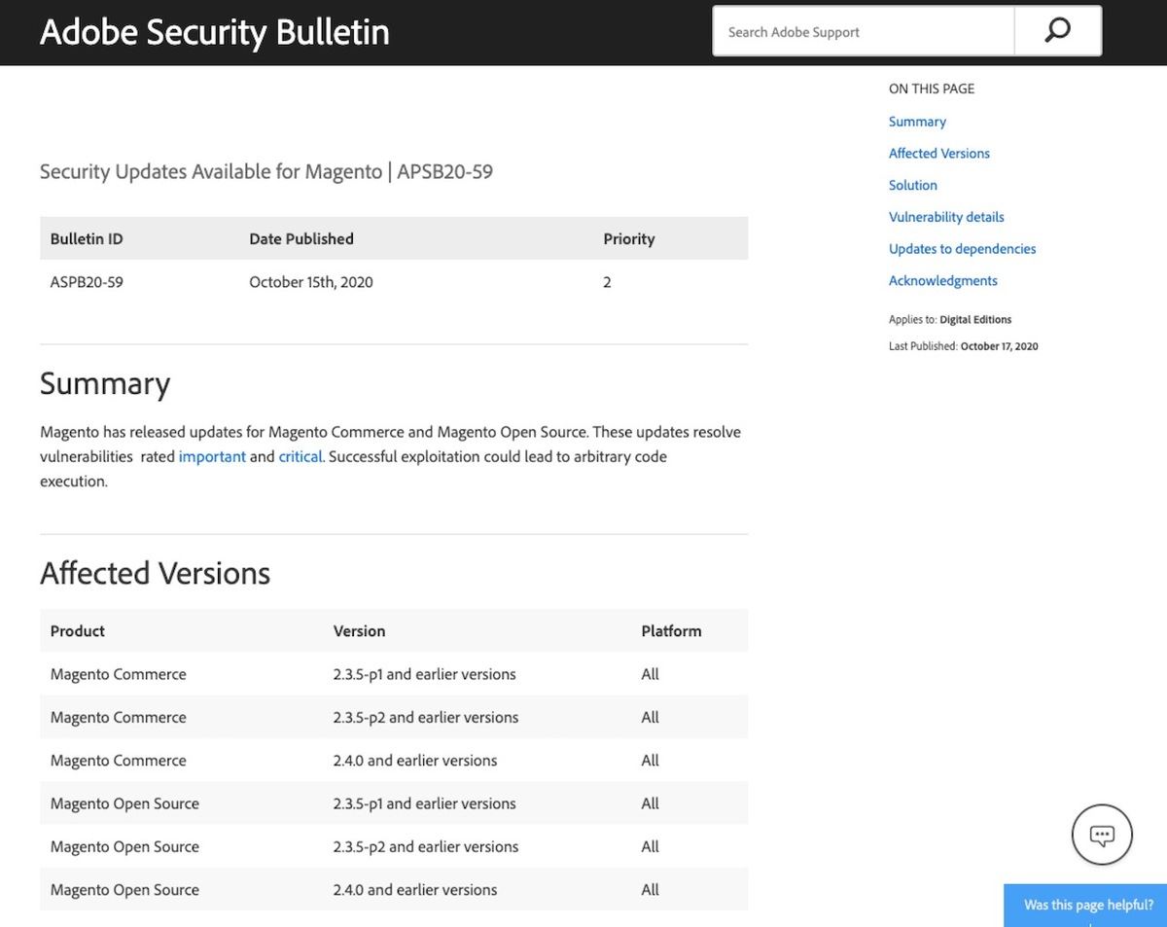Click the Version column header
Image resolution: width=1167 pixels, height=927 pixels.
(360, 631)
